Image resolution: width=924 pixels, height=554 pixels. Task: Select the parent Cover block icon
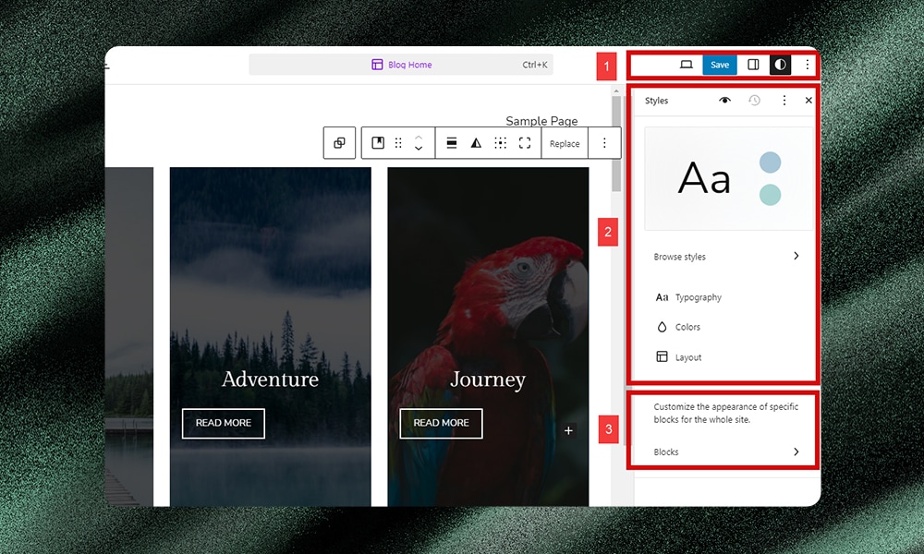click(x=340, y=143)
